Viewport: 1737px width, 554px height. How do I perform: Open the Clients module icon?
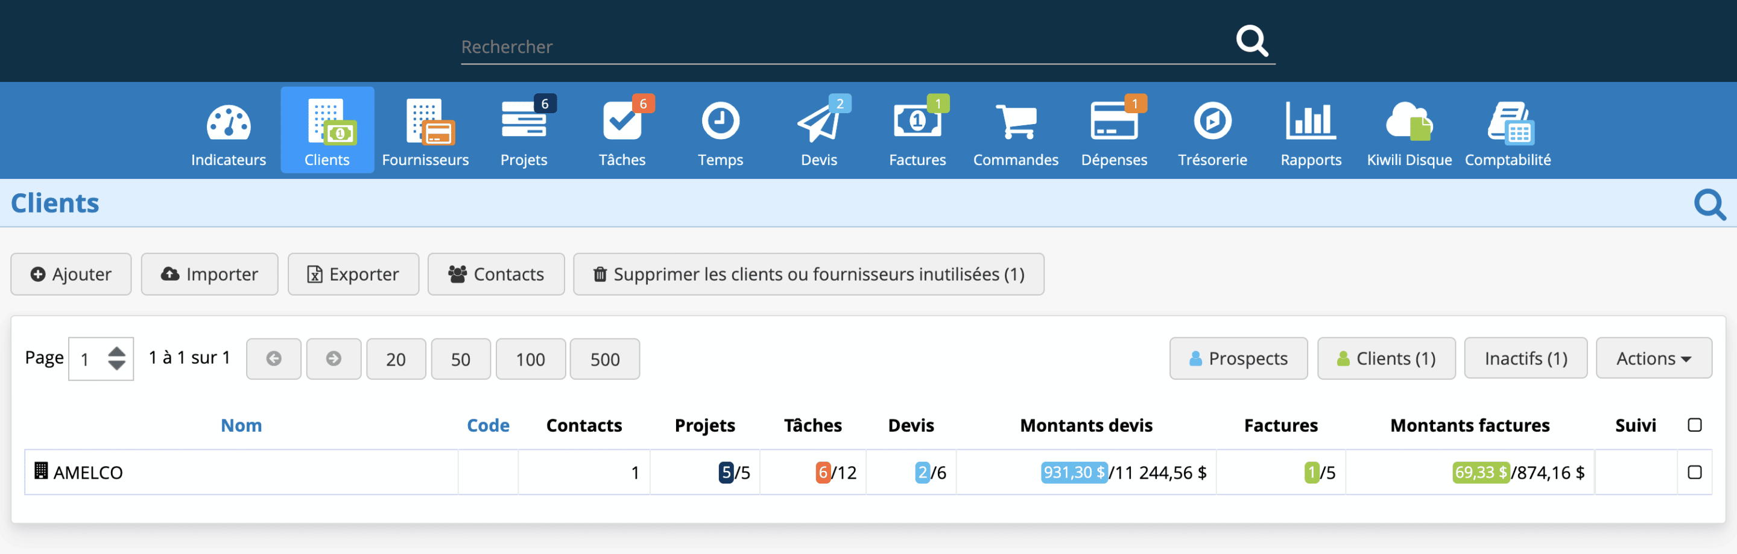tap(327, 130)
